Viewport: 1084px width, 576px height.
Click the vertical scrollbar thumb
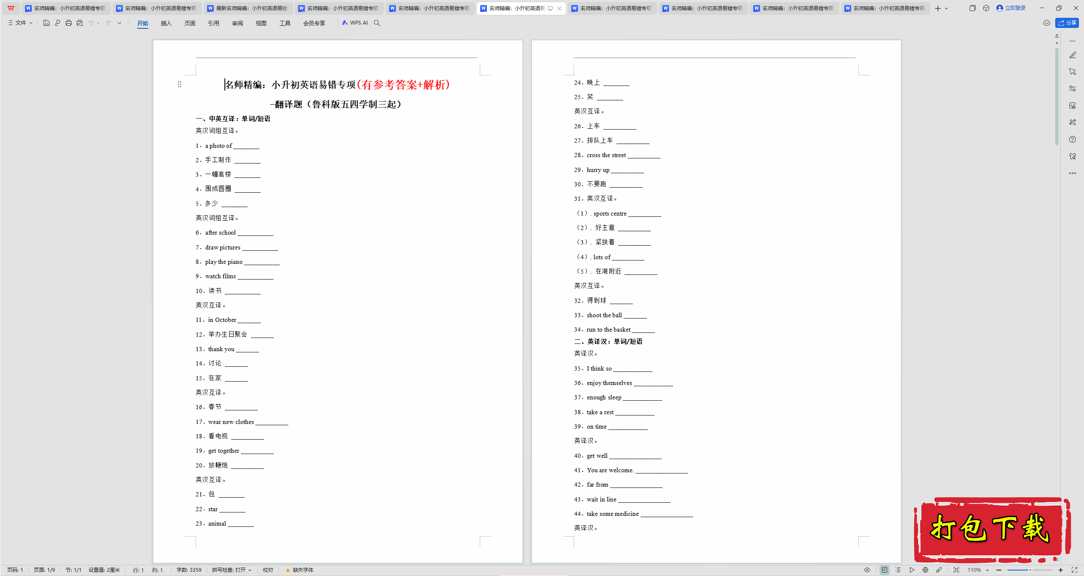tap(1057, 97)
